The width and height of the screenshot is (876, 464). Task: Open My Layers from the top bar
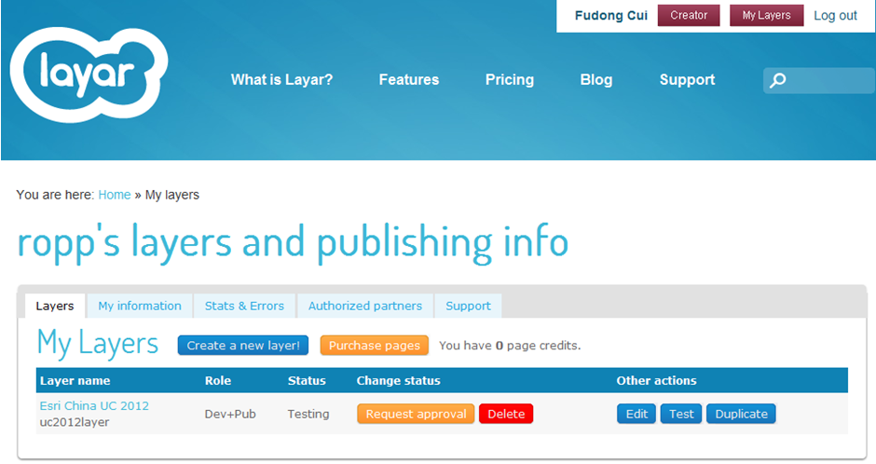click(x=766, y=16)
